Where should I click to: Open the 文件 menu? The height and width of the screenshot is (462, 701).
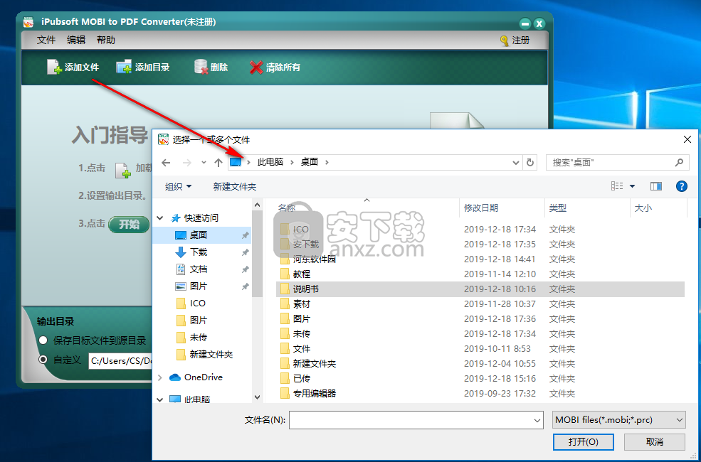pos(46,41)
